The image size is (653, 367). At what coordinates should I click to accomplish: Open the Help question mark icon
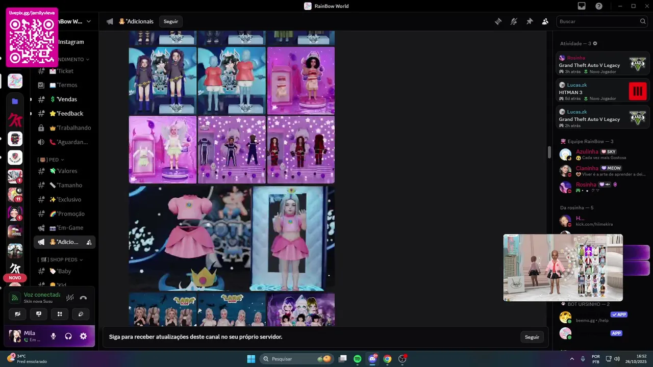point(599,6)
